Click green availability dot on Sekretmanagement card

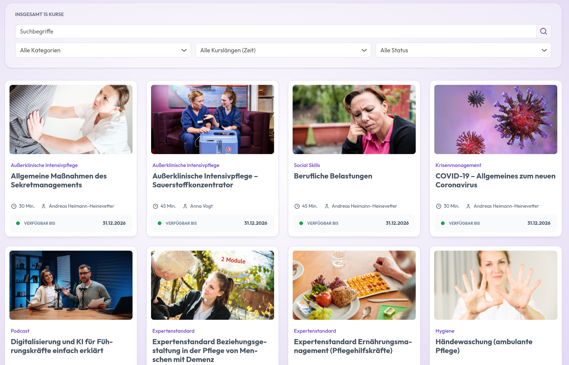click(x=18, y=223)
